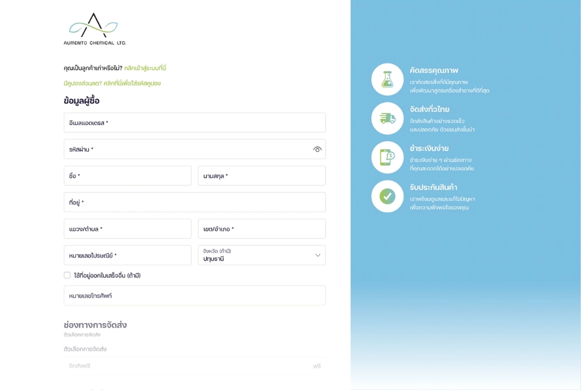Open the discount coupon code link
581x390 pixels.
coord(112,83)
